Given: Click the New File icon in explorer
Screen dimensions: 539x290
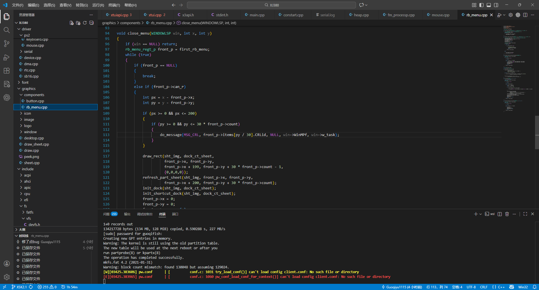Looking at the screenshot, I should (x=72, y=23).
